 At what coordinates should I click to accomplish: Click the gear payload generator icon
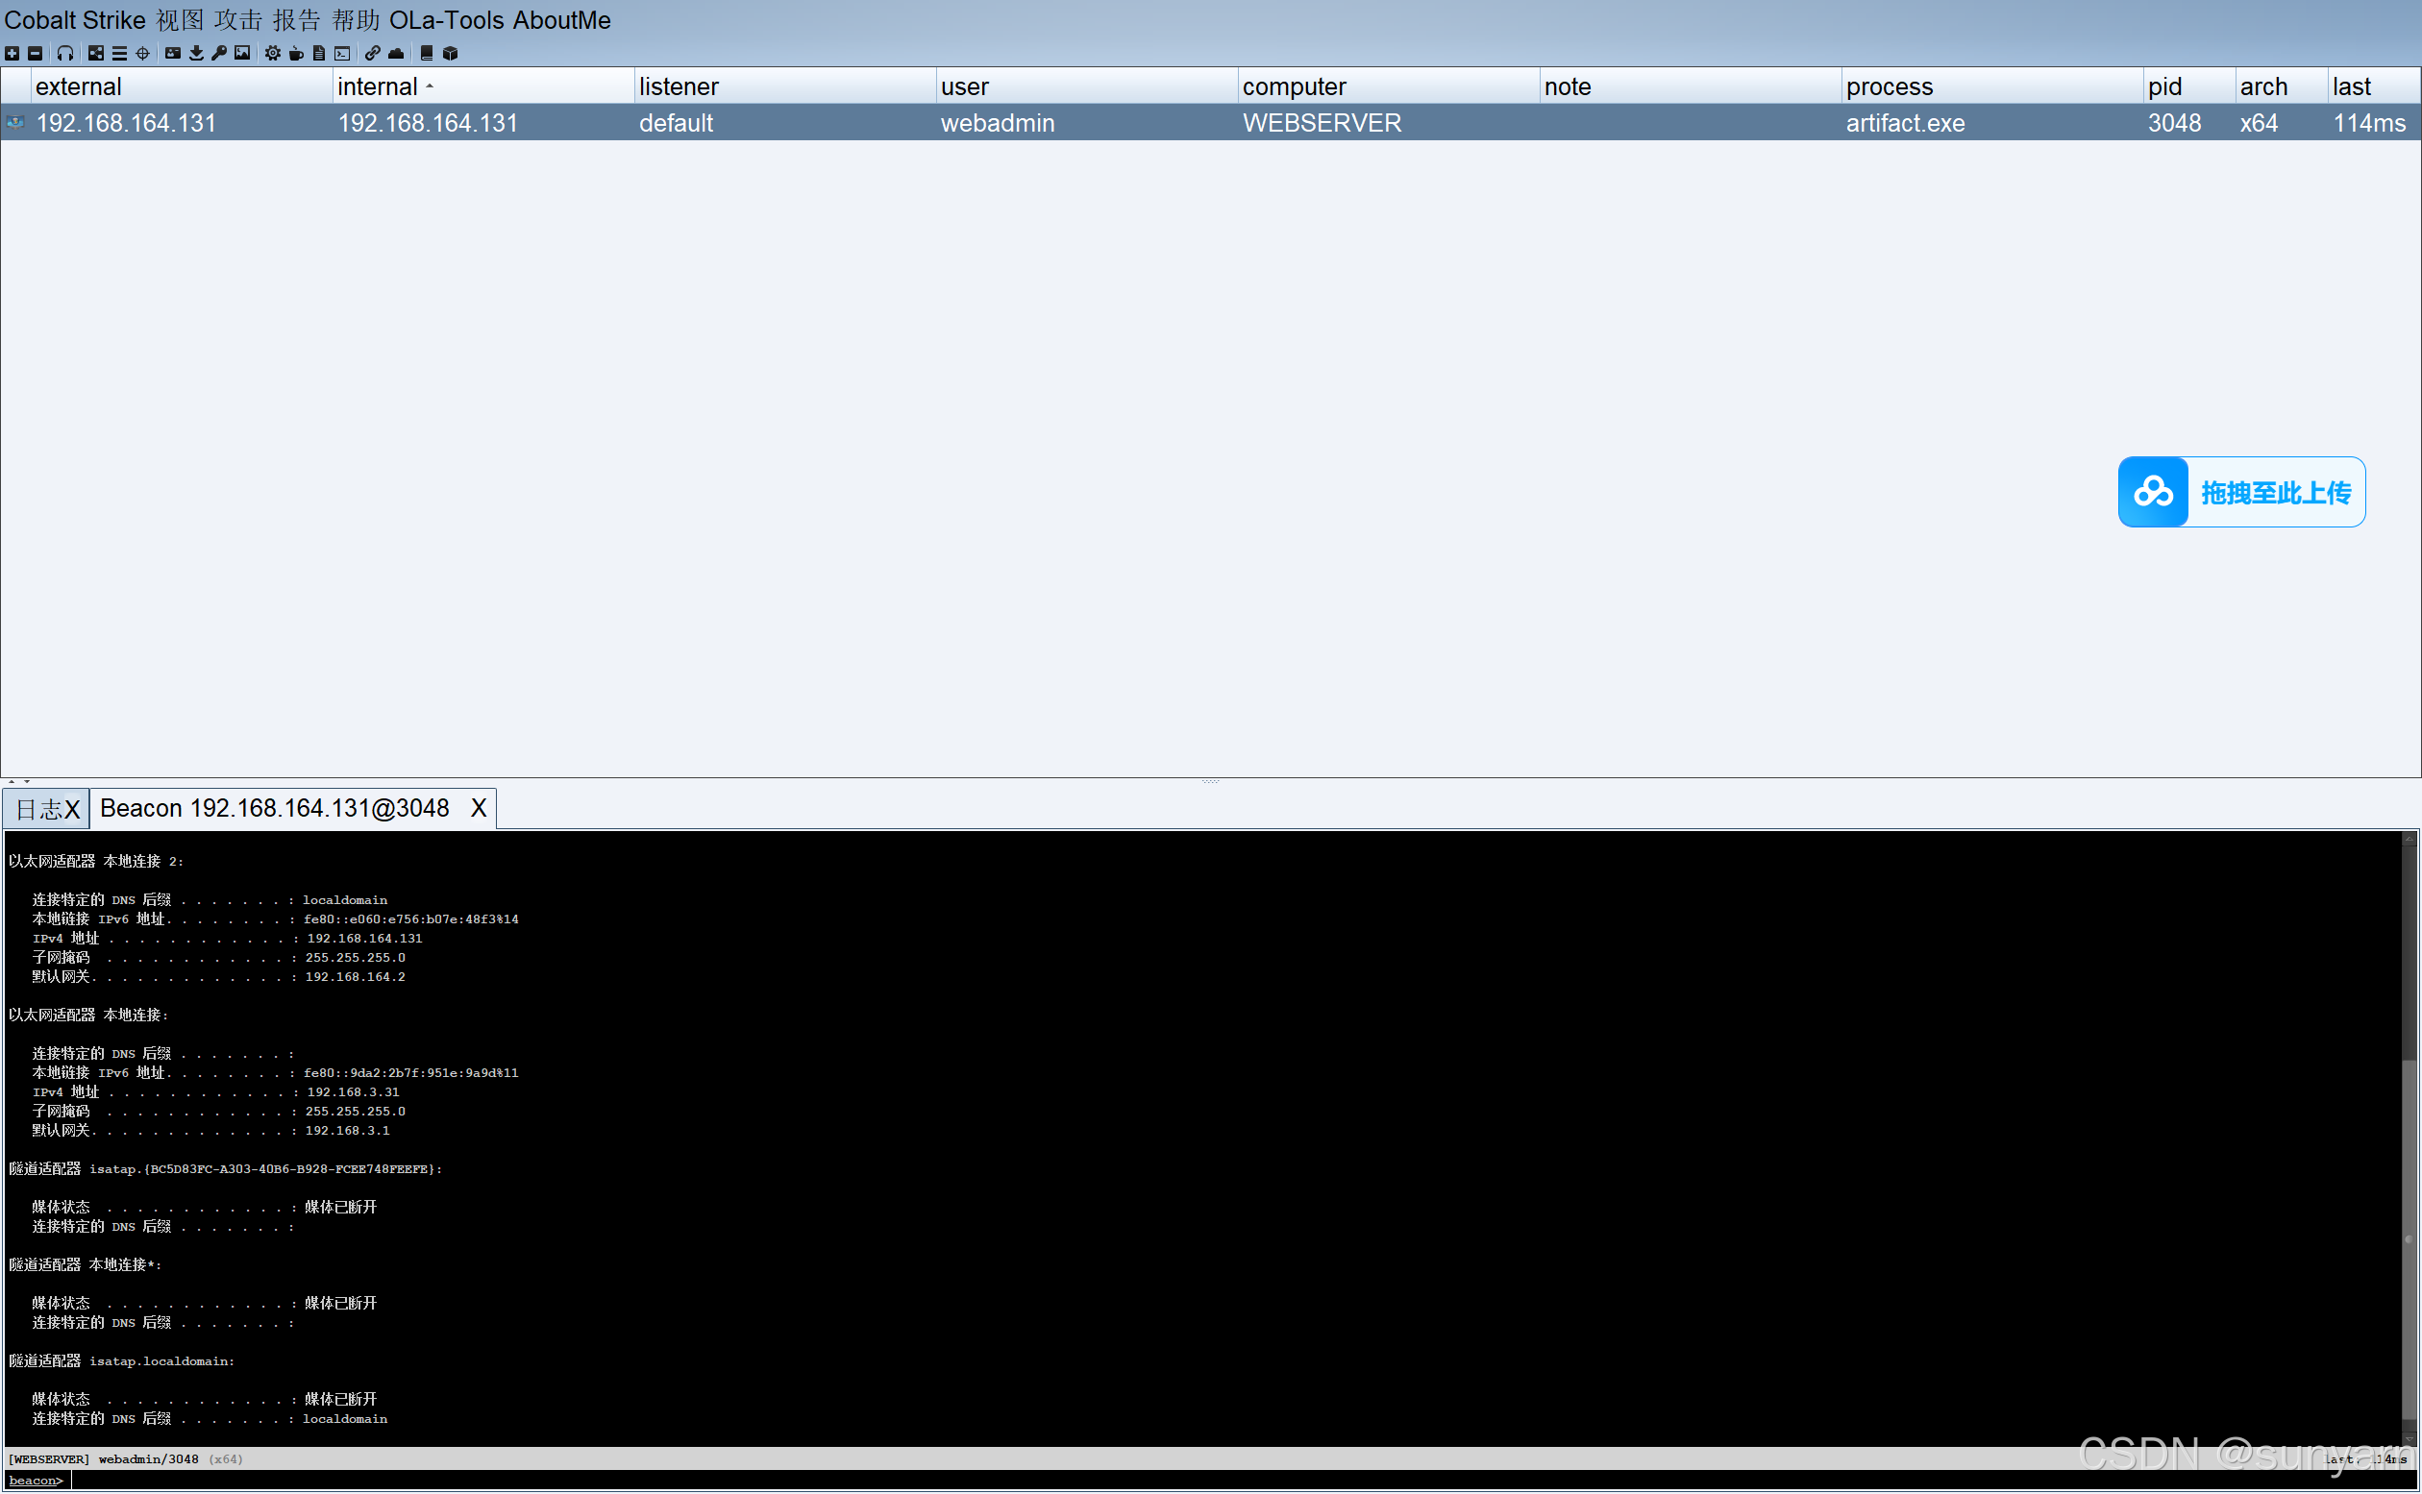pos(273,54)
